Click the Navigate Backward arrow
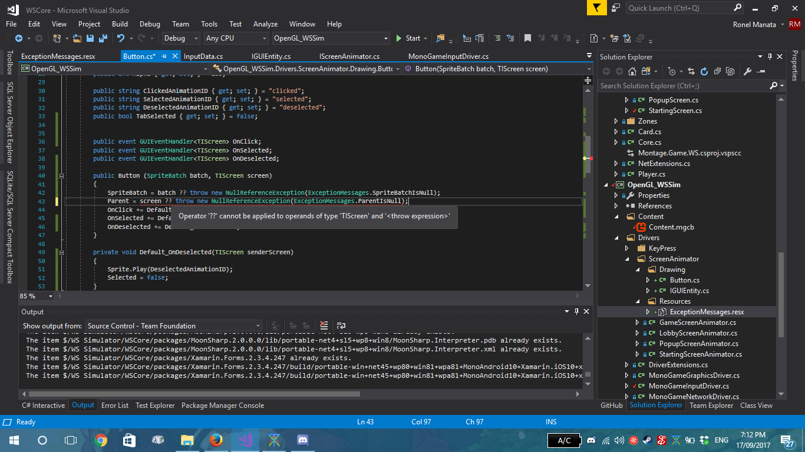This screenshot has width=805, height=452. (x=19, y=38)
